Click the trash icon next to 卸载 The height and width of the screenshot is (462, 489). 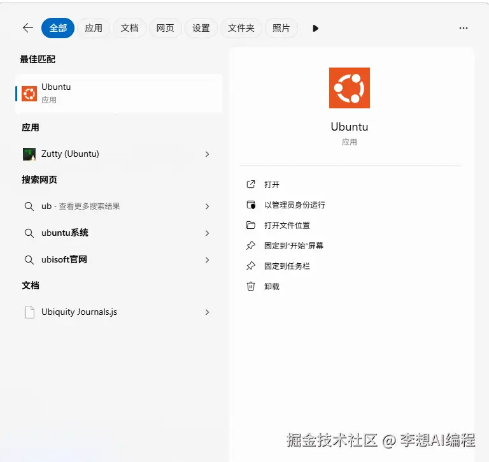251,286
